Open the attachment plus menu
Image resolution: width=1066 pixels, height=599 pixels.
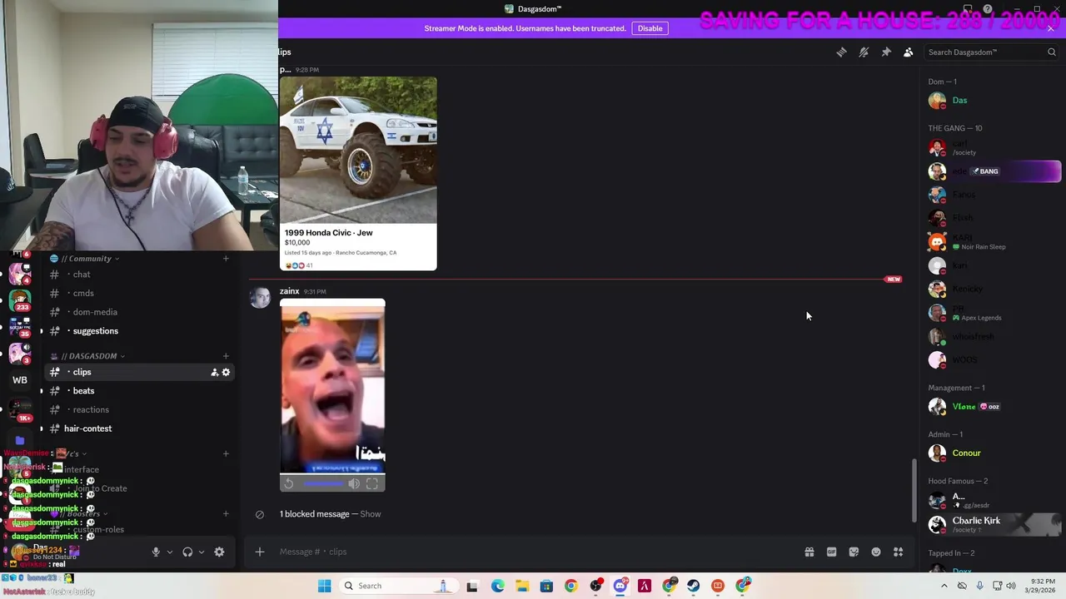click(260, 552)
